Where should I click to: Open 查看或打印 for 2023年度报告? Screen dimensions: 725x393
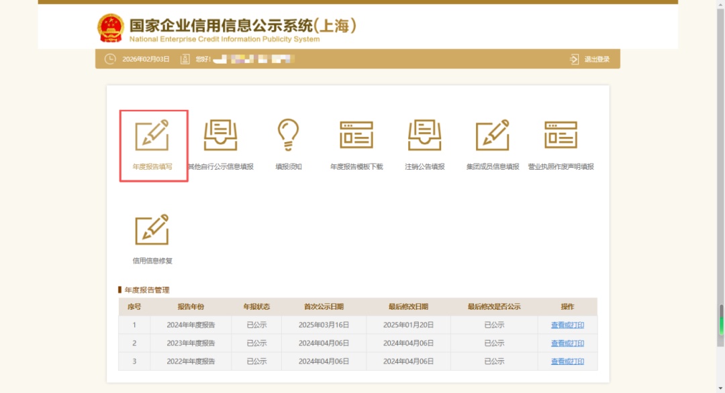[567, 343]
